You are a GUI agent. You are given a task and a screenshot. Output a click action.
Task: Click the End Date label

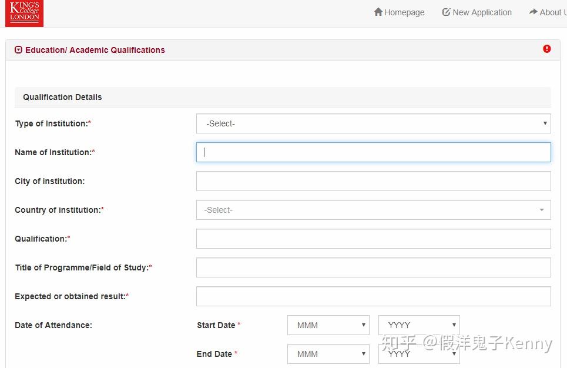(x=217, y=354)
